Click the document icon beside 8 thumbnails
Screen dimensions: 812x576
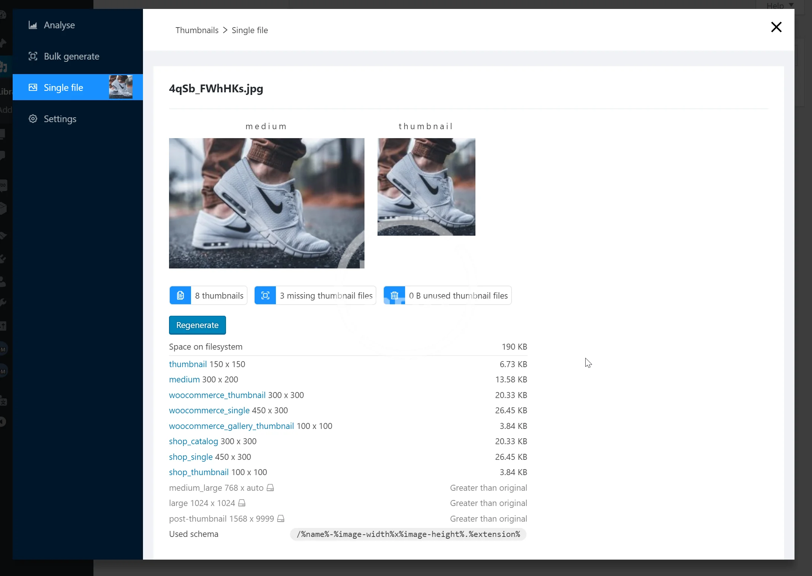[180, 296]
